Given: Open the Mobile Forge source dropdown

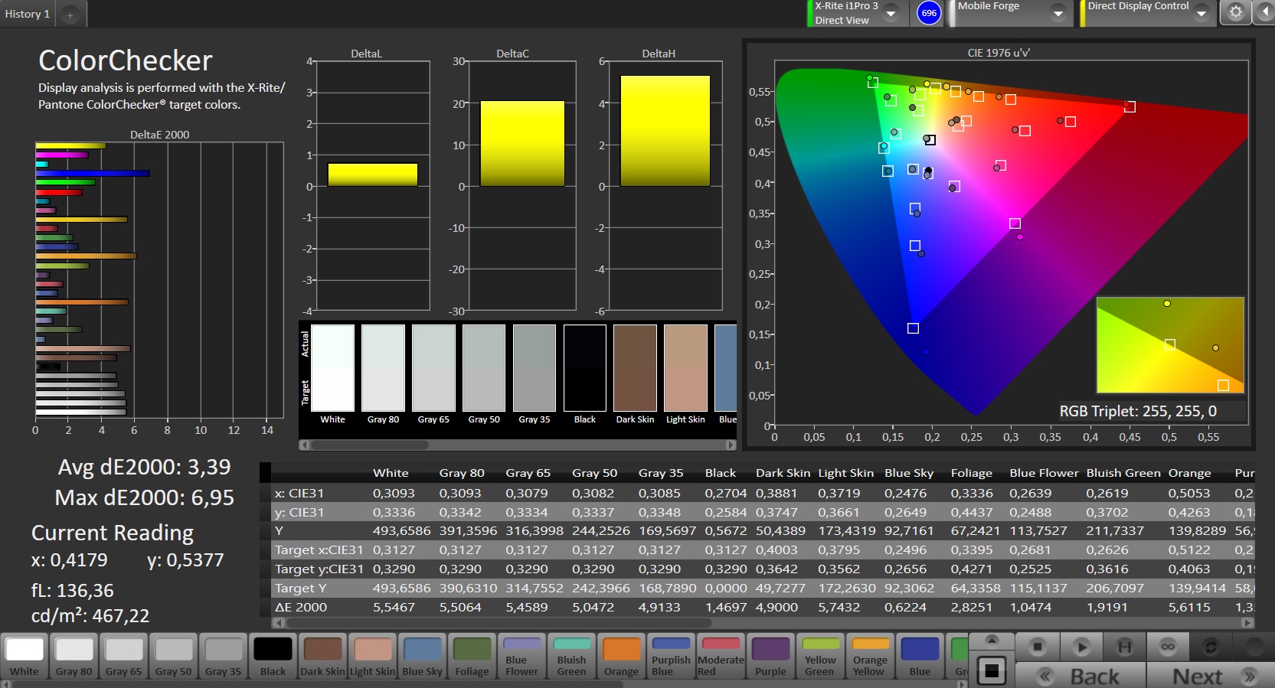Looking at the screenshot, I should 1058,14.
